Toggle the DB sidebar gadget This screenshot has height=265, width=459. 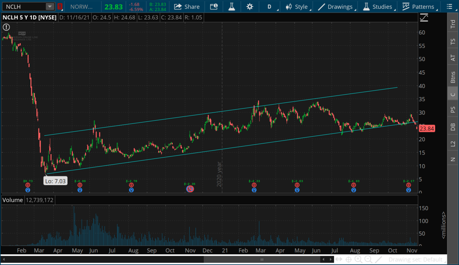(x=453, y=127)
